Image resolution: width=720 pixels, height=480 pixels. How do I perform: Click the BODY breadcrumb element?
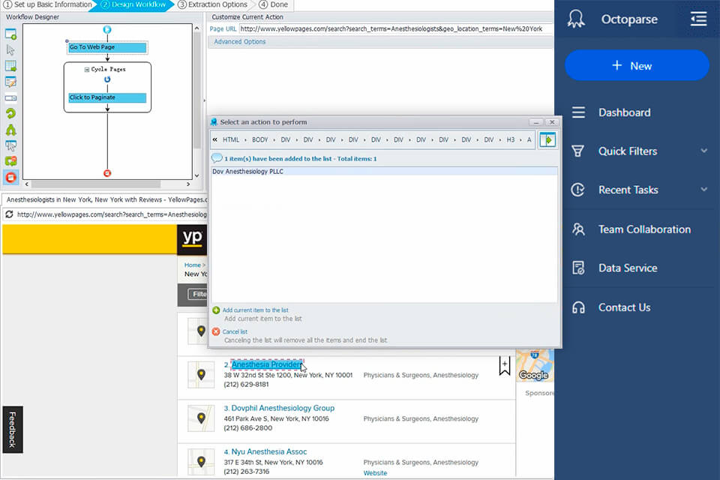tap(260, 139)
